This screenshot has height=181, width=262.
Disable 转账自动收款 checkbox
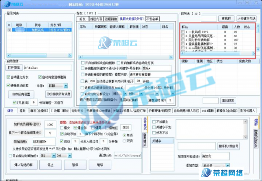[9, 86]
